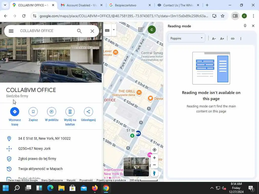View site information icon in address bar

[x=35, y=16]
